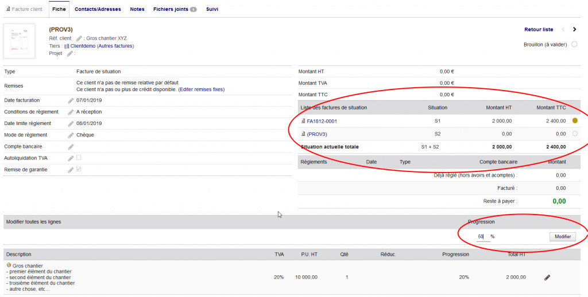Click Brouillon status indicator circle
The height and width of the screenshot is (297, 588).
(x=574, y=44)
